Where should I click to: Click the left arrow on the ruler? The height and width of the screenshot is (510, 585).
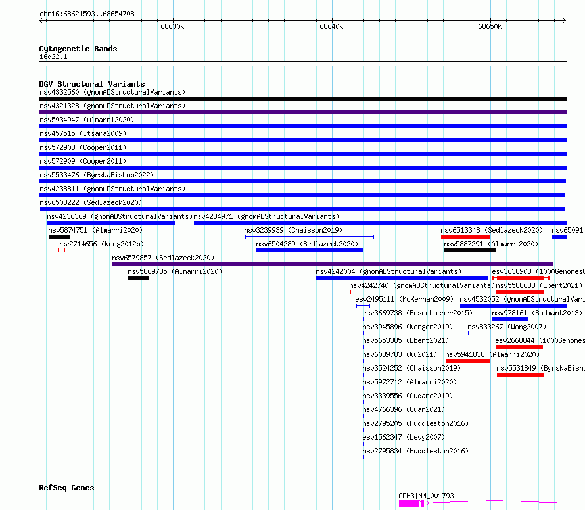click(x=41, y=21)
